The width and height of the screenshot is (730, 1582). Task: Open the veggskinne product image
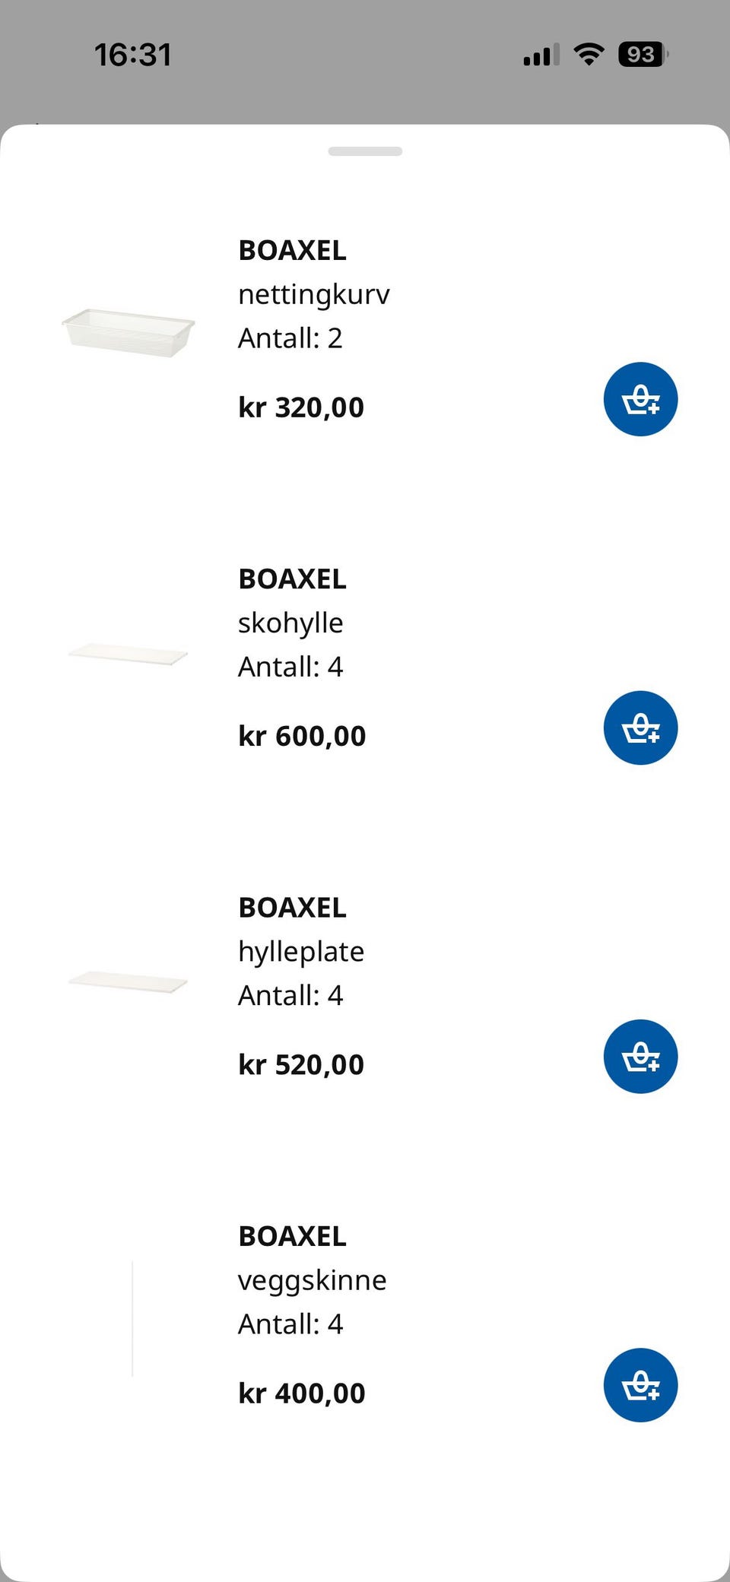[x=132, y=1319]
